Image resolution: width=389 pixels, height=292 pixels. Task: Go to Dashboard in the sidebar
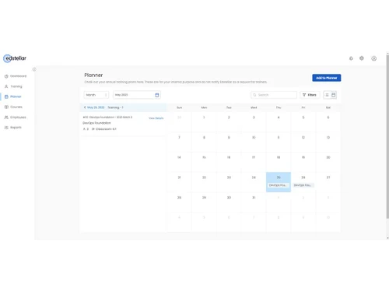coord(16,76)
